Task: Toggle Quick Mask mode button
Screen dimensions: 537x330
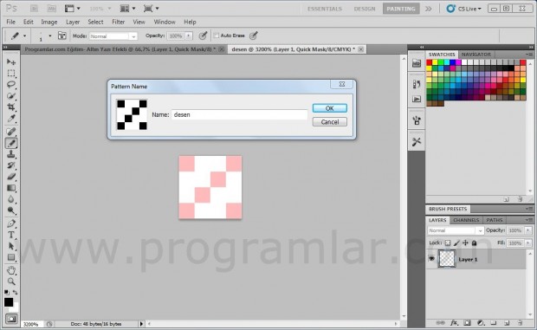Action: point(11,319)
